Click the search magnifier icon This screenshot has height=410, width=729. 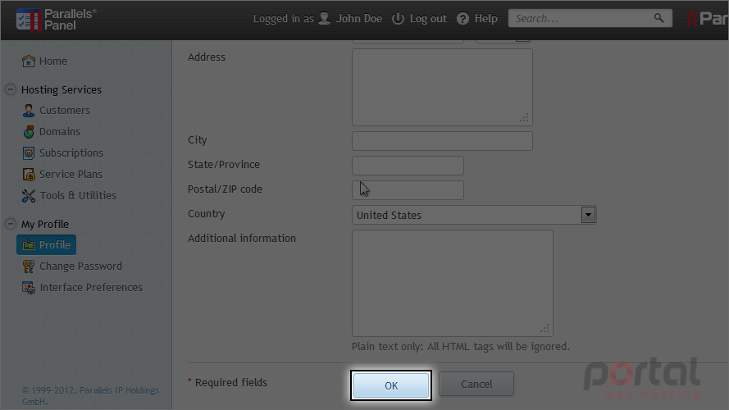point(658,18)
